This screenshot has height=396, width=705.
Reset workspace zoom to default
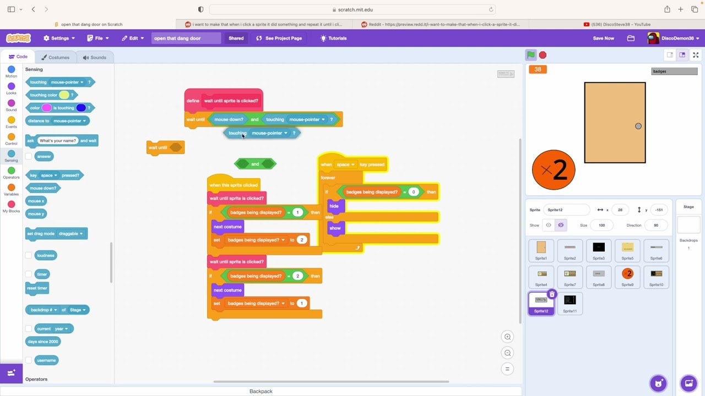508,369
